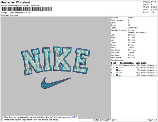
Task: Click the Colors count value 4
Action: (152, 4)
